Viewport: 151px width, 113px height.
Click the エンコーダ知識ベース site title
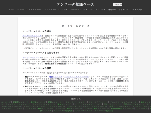click(x=75, y=4)
